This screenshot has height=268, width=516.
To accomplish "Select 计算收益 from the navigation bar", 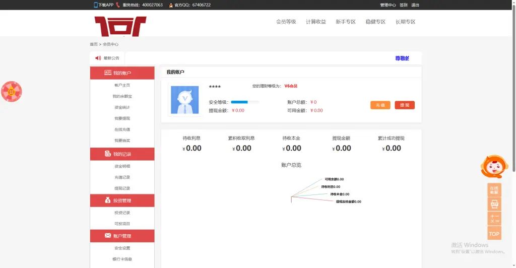I will pos(315,22).
